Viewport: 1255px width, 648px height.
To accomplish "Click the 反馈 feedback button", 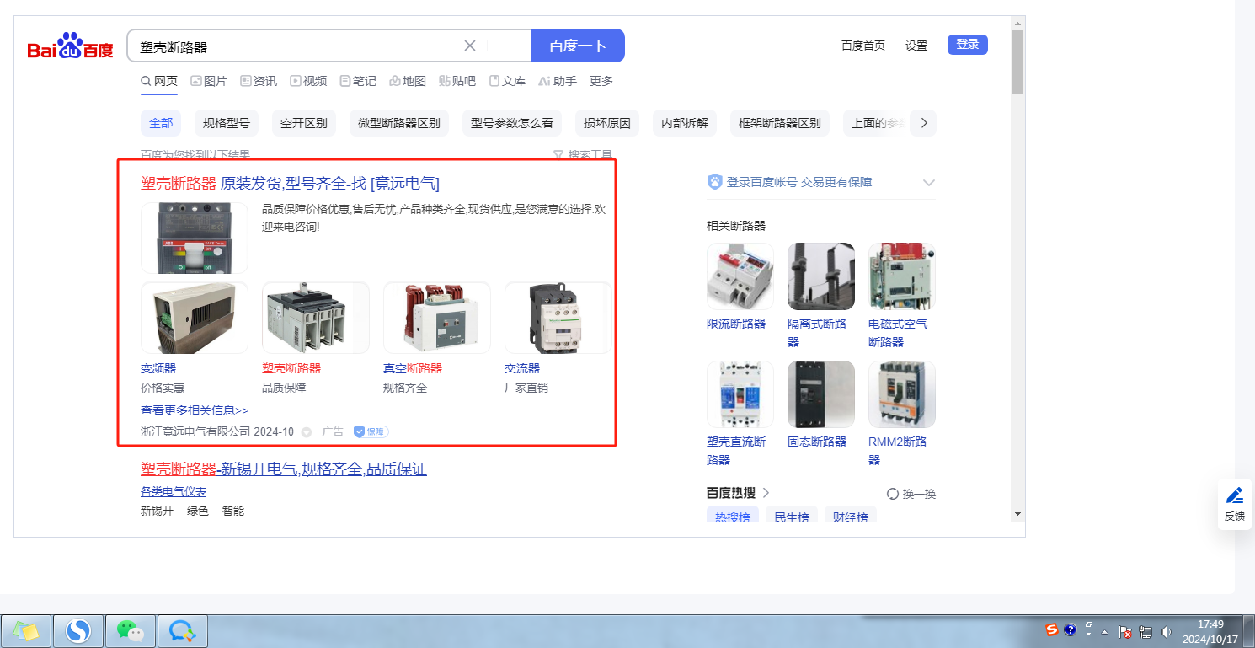I will pos(1235,504).
